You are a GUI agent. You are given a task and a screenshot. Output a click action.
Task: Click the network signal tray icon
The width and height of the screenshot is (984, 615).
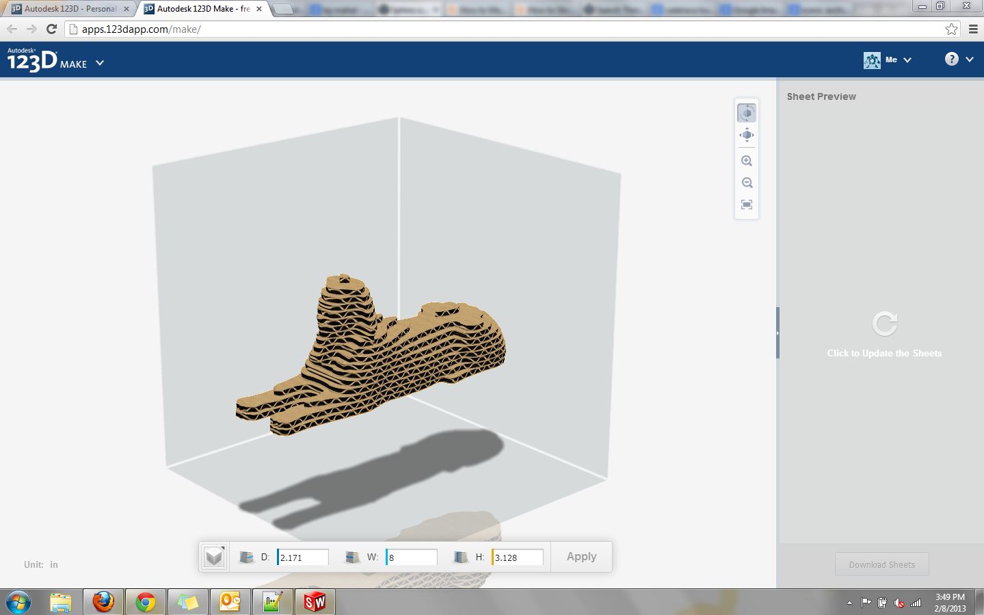pyautogui.click(x=916, y=603)
